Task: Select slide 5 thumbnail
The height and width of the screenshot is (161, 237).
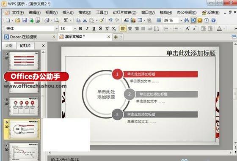Action: pyautogui.click(x=24, y=106)
